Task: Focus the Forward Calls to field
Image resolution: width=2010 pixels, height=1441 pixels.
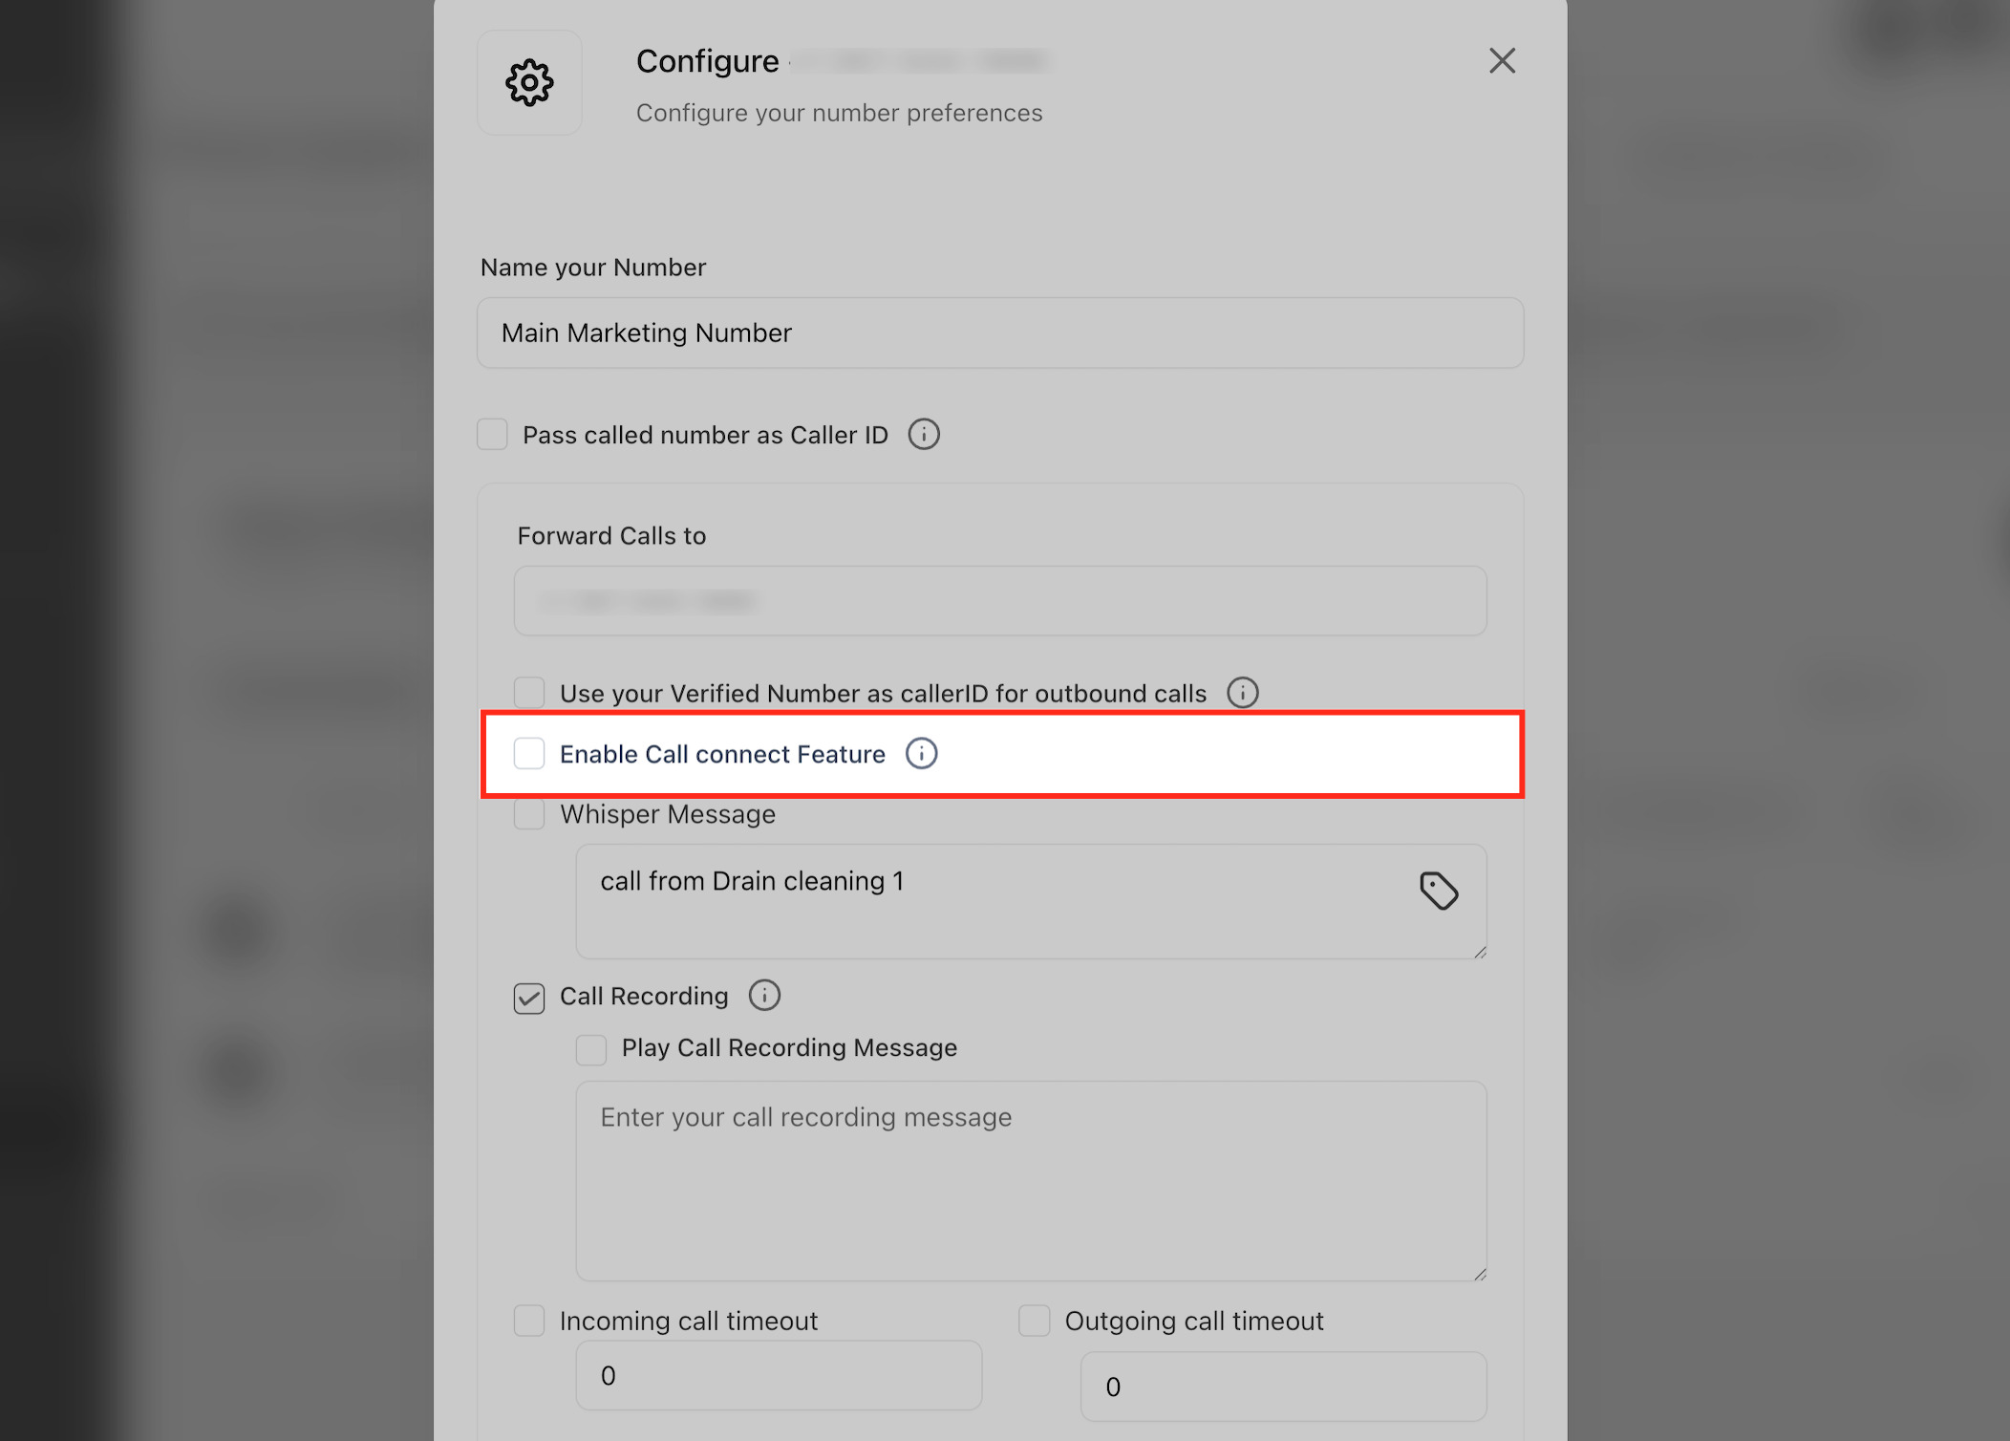Action: click(1000, 601)
